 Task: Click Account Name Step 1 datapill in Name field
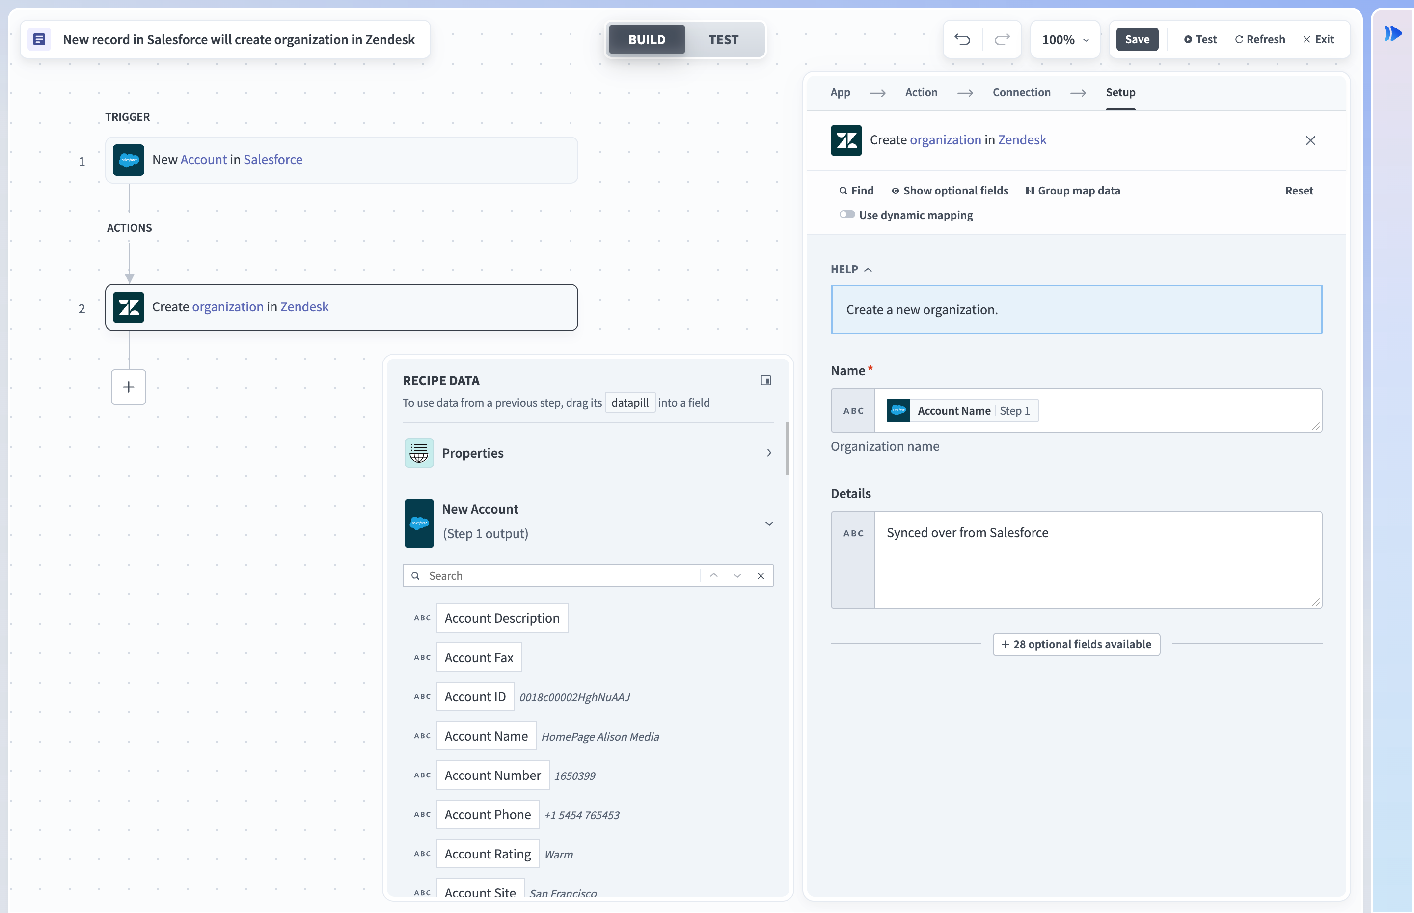962,410
